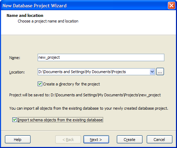This screenshot has height=148, width=177.
Task: Click the browse ellipsis button beside Location
Action: (x=160, y=72)
